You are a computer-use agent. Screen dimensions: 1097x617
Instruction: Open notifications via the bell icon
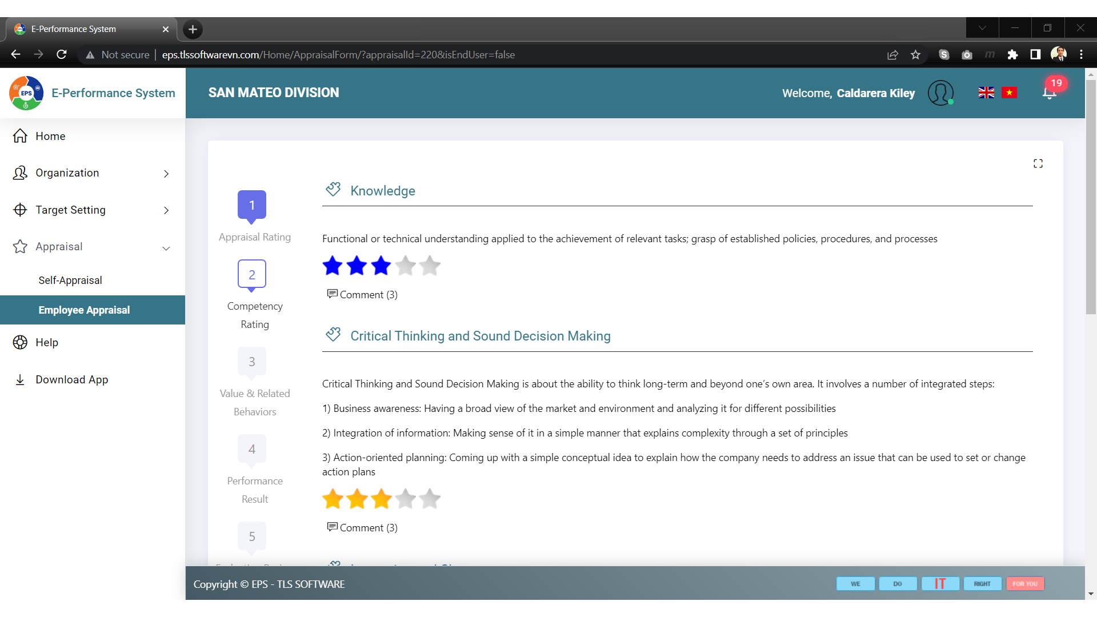tap(1049, 93)
